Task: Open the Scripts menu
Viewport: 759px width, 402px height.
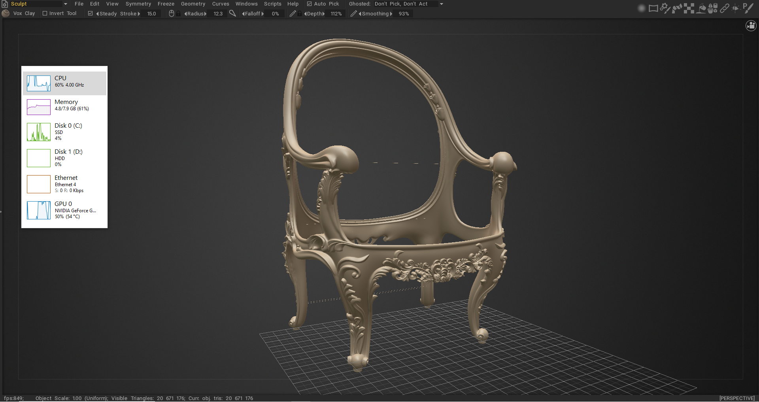Action: pyautogui.click(x=273, y=4)
